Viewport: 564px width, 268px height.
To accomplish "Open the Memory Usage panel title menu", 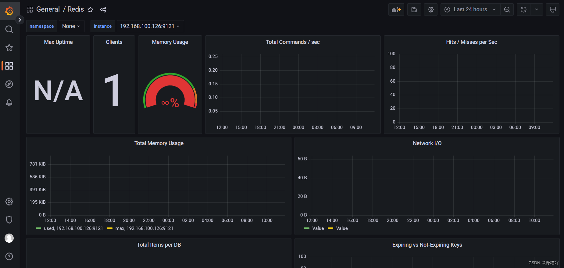I will click(x=170, y=42).
